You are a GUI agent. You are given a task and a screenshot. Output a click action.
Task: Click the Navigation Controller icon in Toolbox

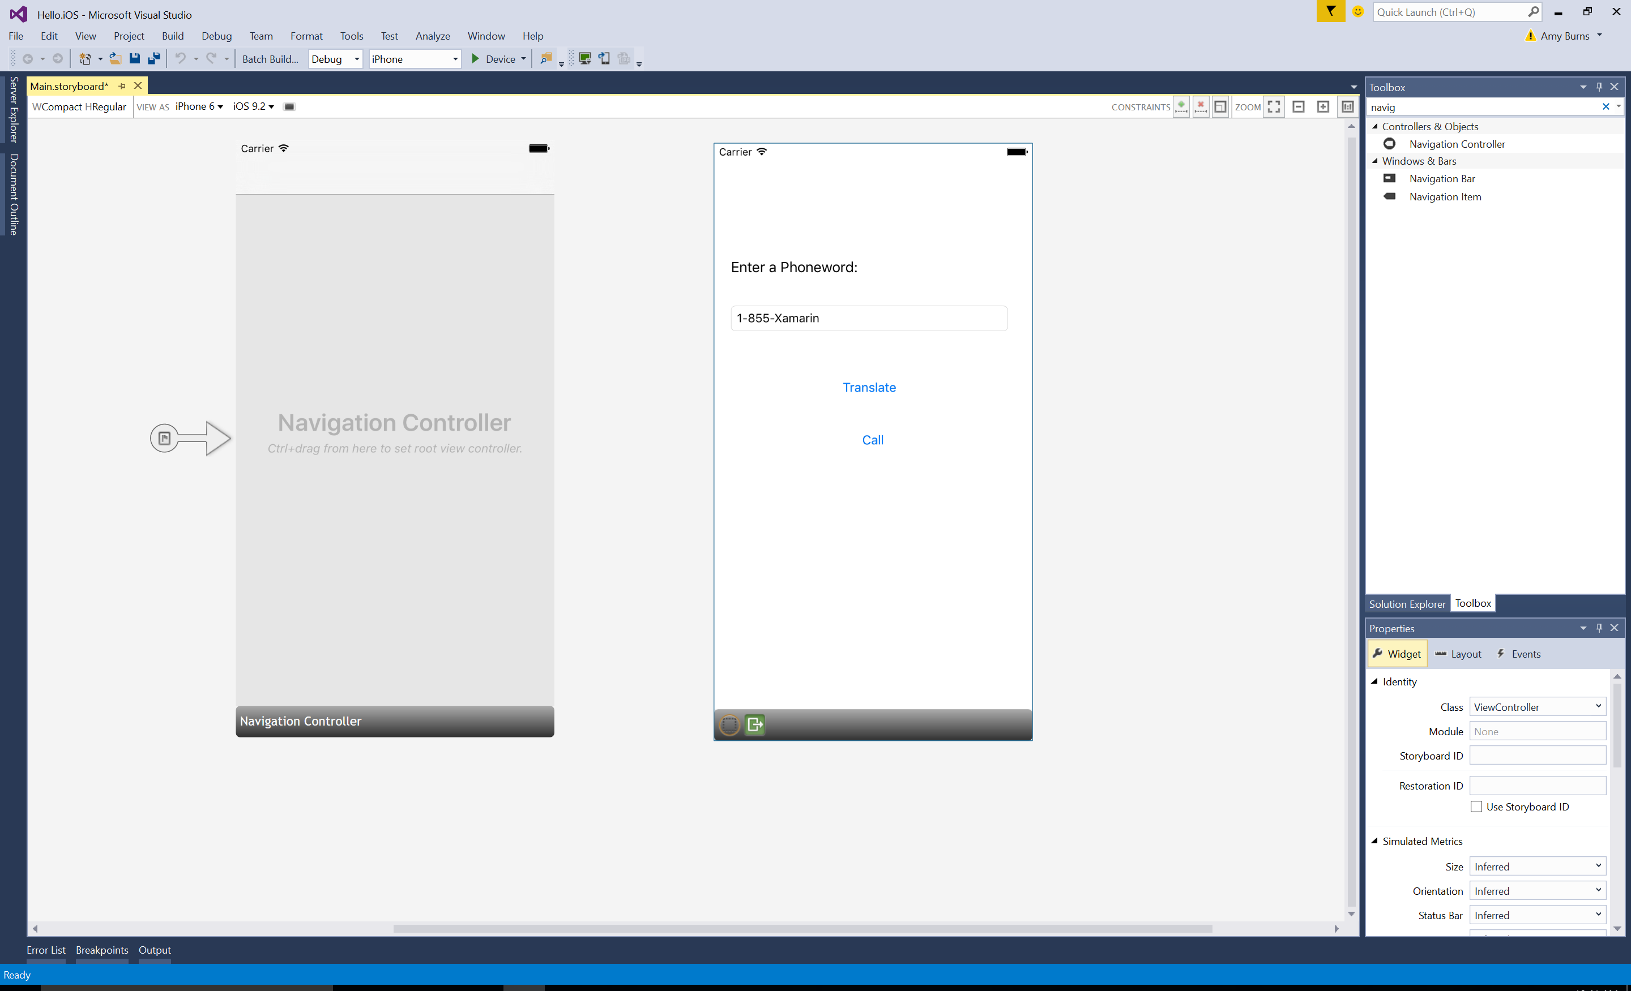1389,143
